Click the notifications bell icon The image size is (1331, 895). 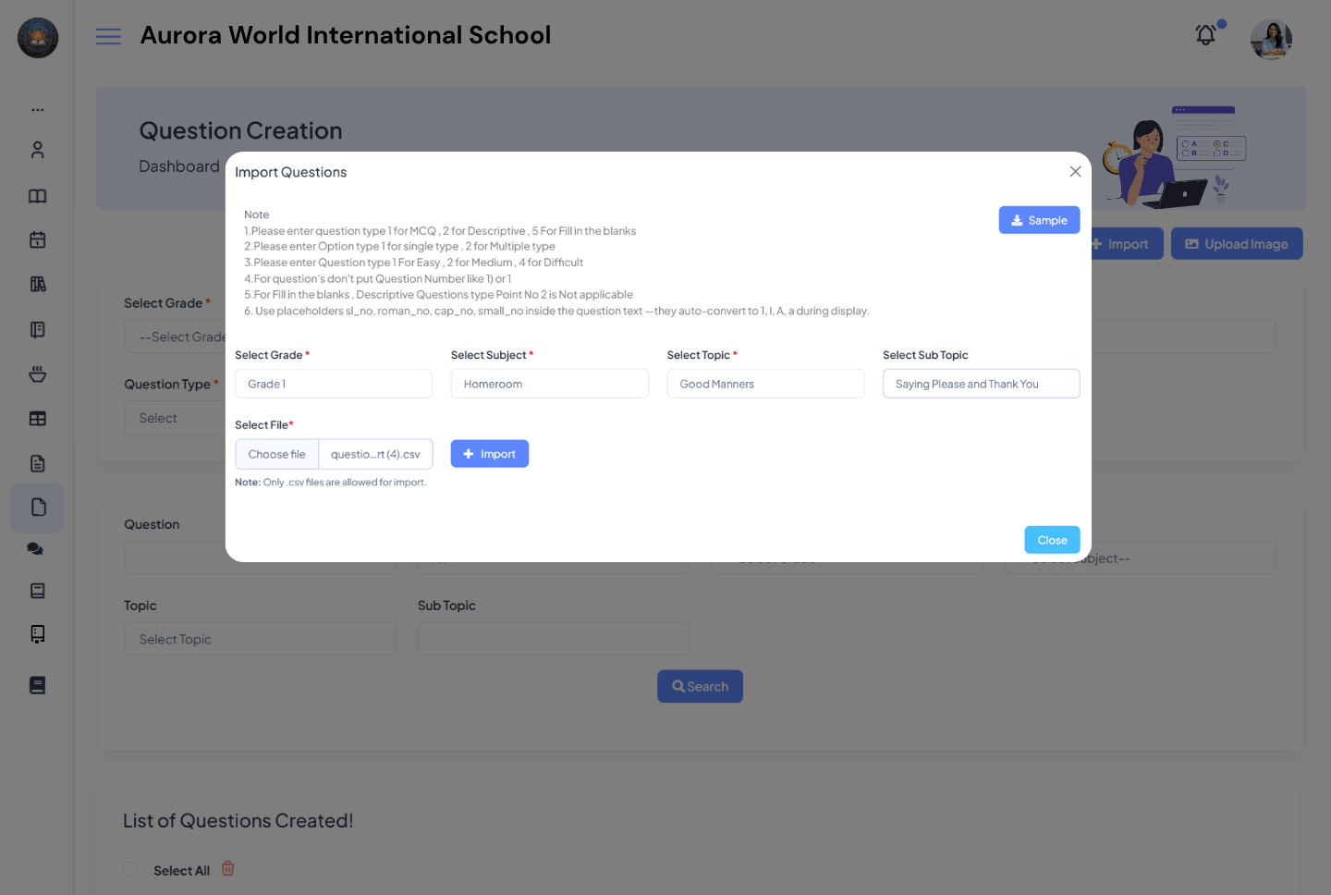[x=1205, y=34]
